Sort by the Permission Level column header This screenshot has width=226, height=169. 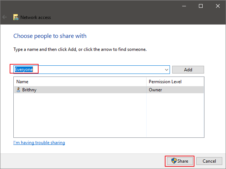pyautogui.click(x=175, y=81)
